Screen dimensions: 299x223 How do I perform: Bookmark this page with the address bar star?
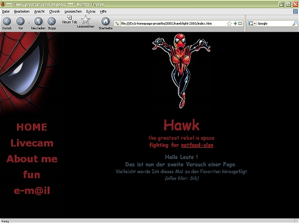(229, 23)
